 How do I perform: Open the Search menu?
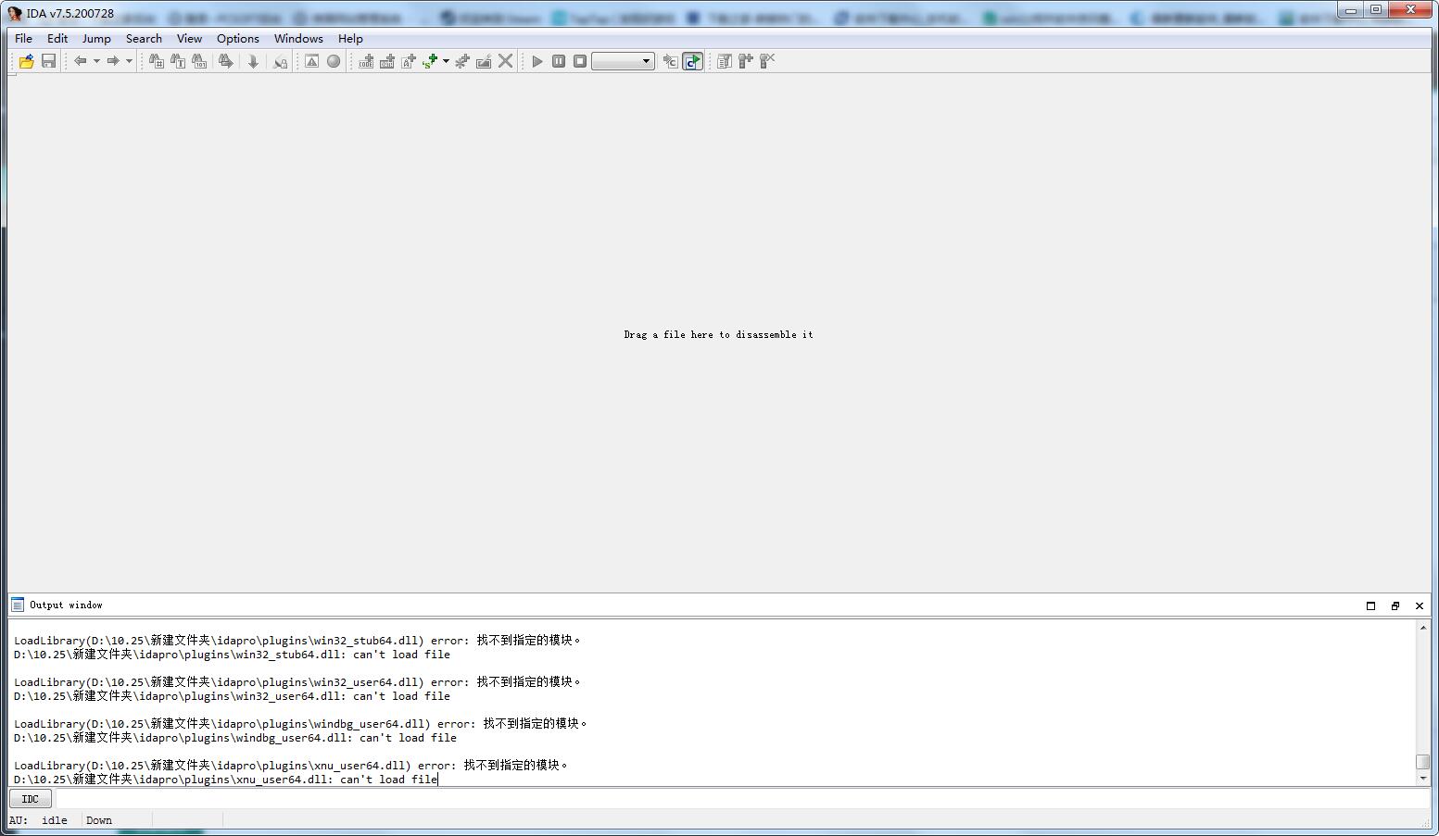tap(144, 38)
